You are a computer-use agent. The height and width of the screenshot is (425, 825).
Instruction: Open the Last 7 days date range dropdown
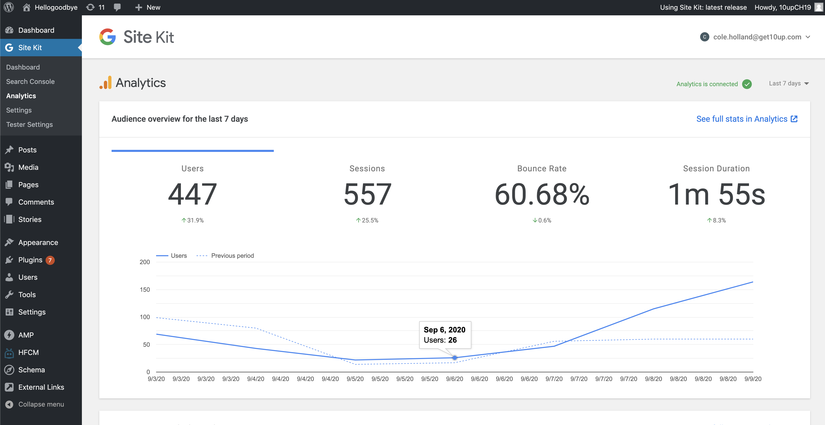[x=789, y=84]
